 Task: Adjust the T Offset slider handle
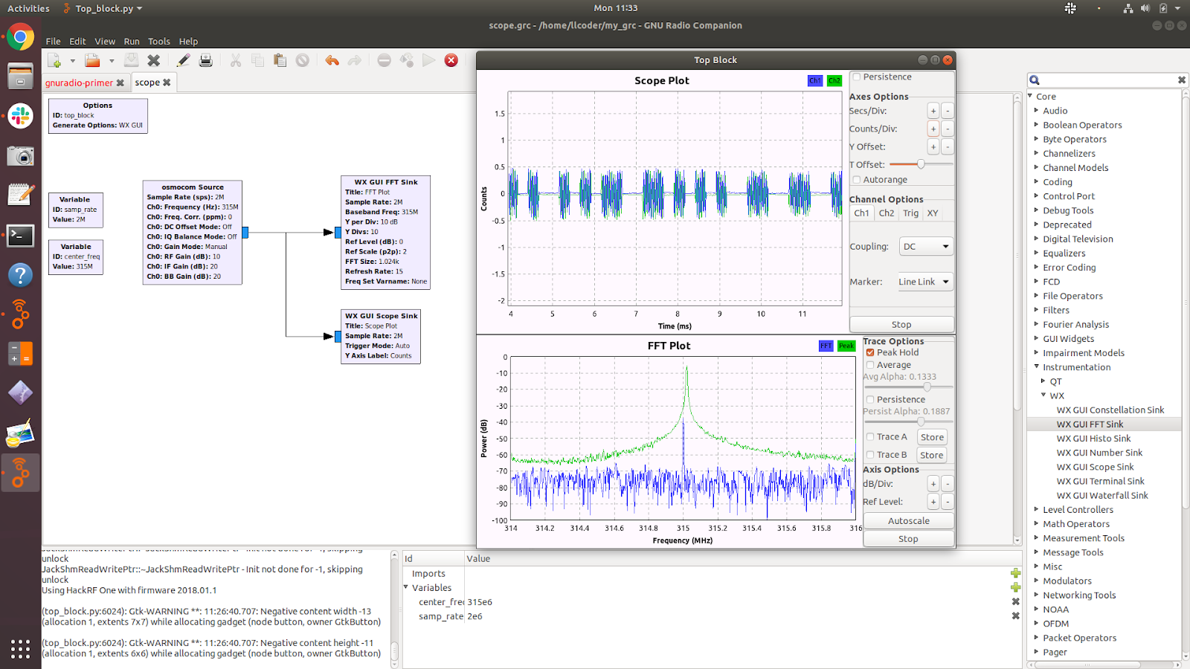point(921,164)
